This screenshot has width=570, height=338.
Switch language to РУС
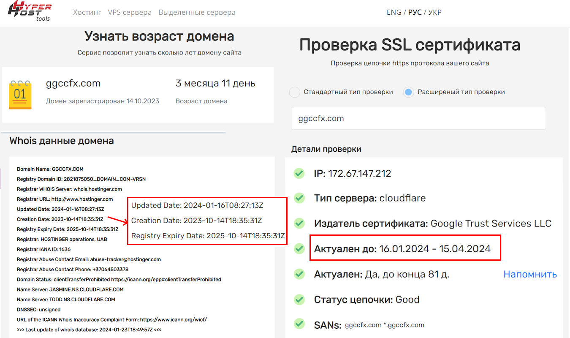click(x=415, y=12)
